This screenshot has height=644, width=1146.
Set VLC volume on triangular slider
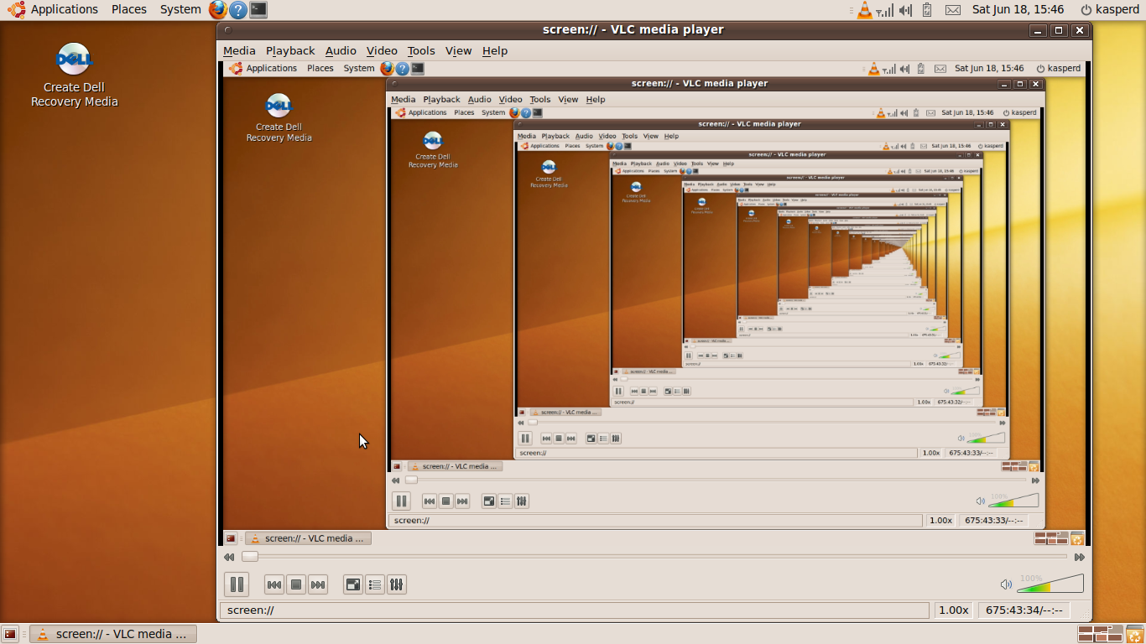1050,584
